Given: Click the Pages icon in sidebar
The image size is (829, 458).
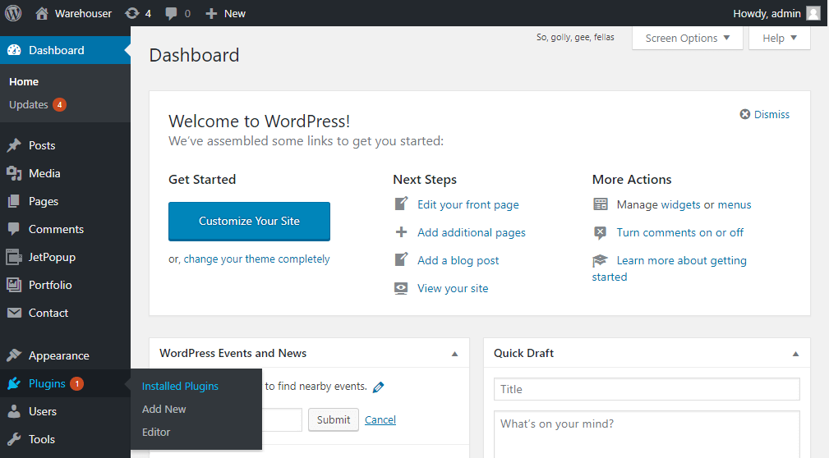Looking at the screenshot, I should (14, 201).
